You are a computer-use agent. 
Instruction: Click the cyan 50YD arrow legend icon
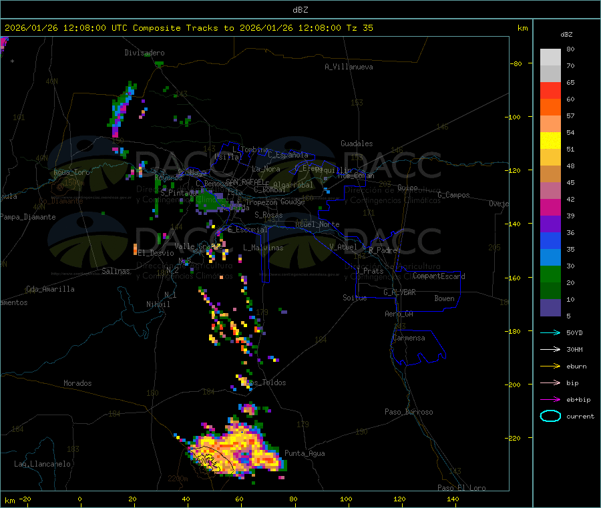tap(550, 332)
